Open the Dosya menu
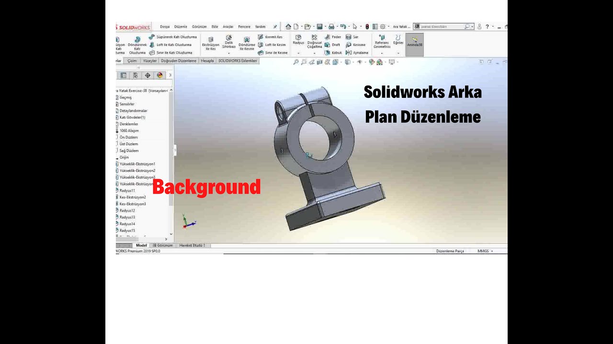 tap(165, 27)
